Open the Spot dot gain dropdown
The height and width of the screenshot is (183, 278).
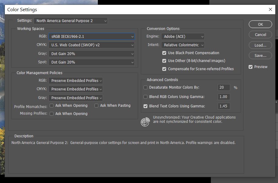[x=92, y=61]
